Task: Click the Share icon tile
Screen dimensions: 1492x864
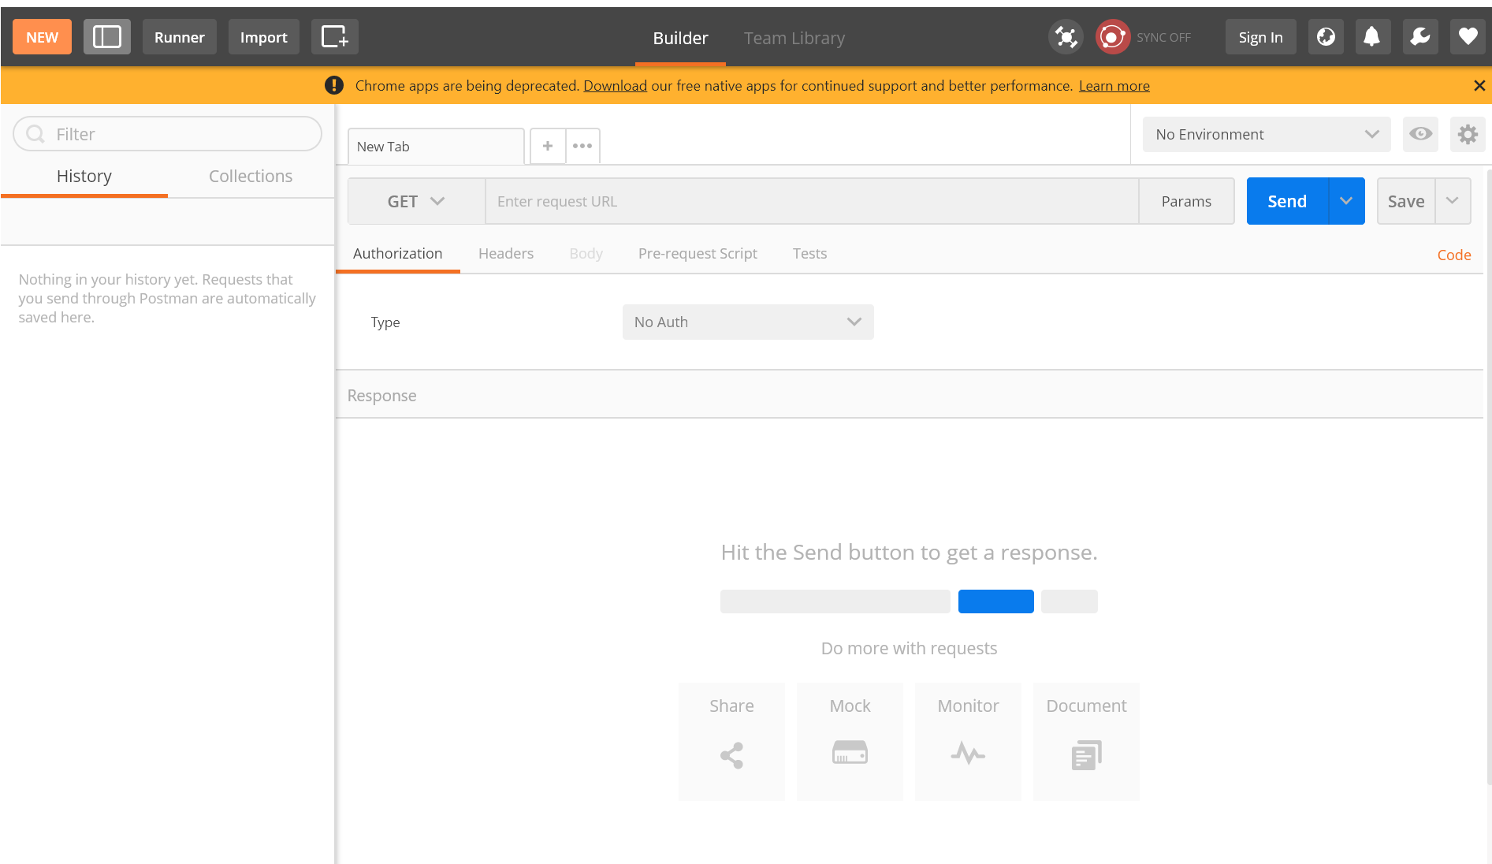Action: click(x=731, y=742)
